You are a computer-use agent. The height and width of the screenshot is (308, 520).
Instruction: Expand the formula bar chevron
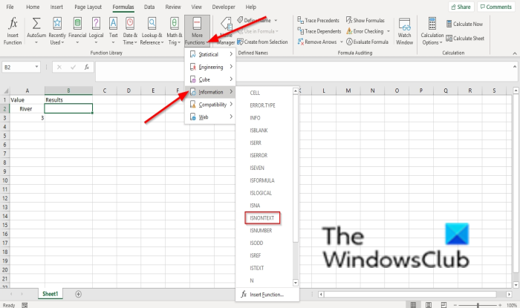point(515,67)
